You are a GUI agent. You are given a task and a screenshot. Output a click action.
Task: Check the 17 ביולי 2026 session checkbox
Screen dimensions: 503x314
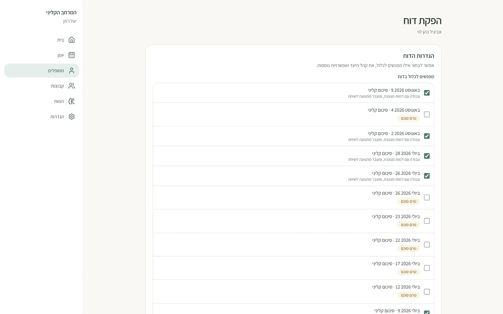(427, 268)
